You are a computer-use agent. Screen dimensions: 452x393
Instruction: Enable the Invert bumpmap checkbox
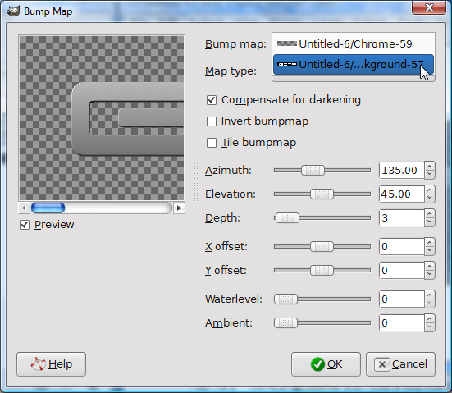tap(212, 121)
